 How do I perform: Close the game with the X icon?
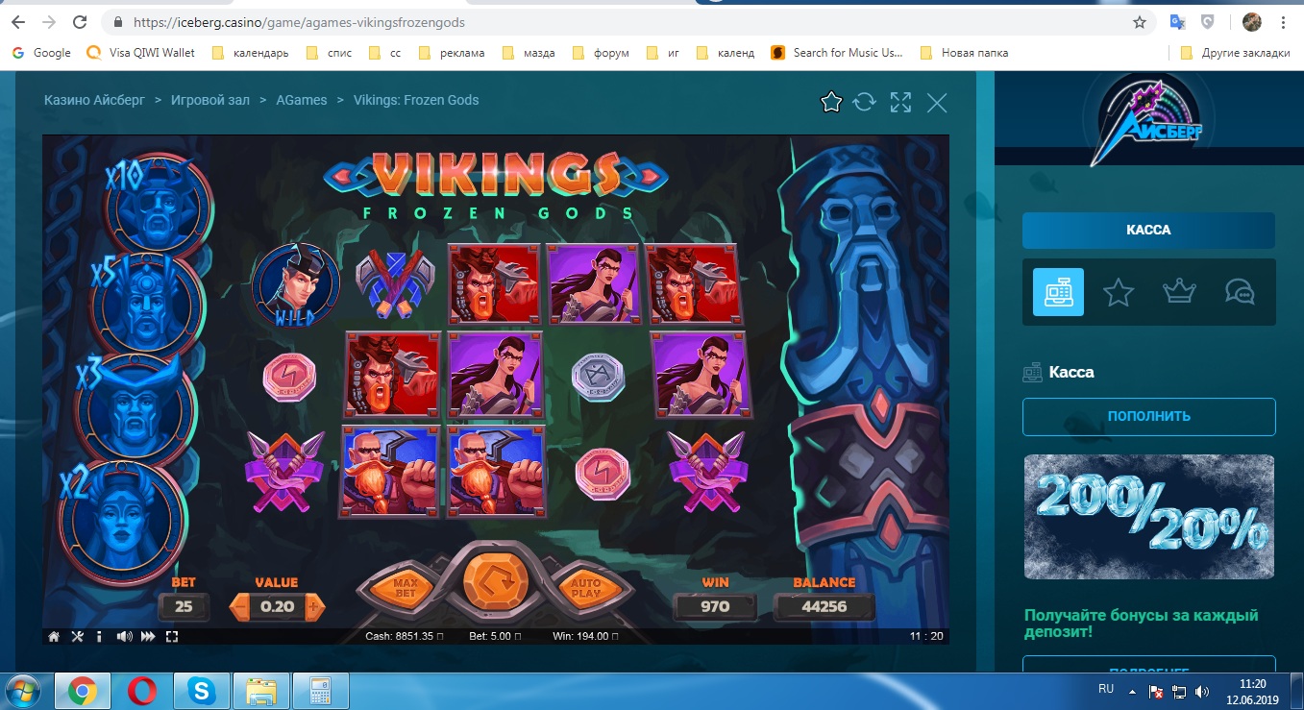937,102
